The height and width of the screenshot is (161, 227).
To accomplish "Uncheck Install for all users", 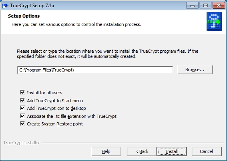I will point(22,93).
